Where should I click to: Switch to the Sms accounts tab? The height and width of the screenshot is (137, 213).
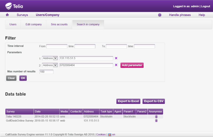[x=59, y=25]
